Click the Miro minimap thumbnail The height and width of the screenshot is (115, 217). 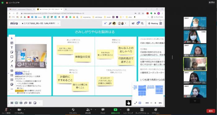tap(148, 91)
